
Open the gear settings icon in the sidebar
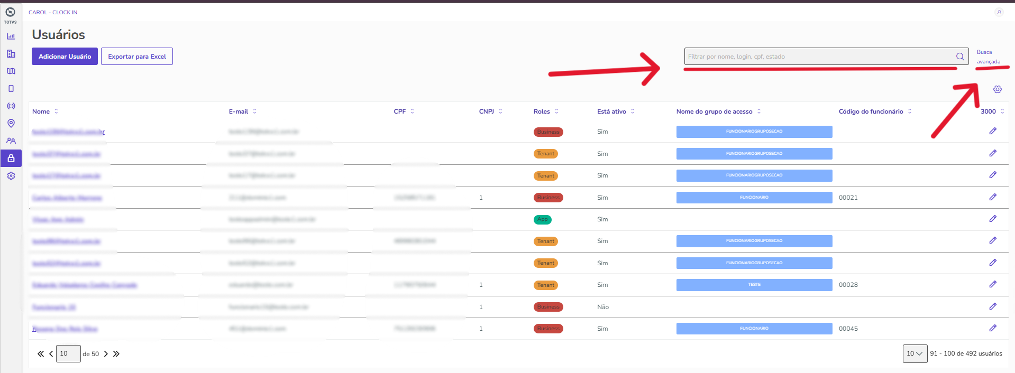click(11, 176)
